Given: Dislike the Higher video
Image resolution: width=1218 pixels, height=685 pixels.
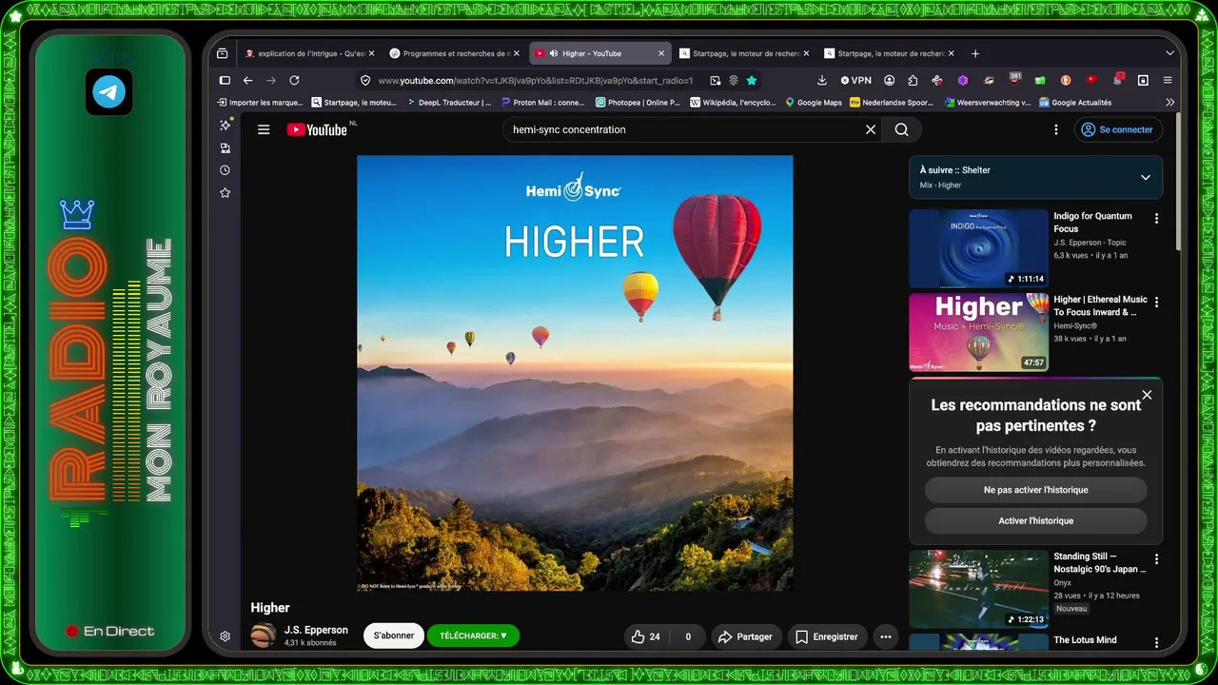Looking at the screenshot, I should click(688, 636).
